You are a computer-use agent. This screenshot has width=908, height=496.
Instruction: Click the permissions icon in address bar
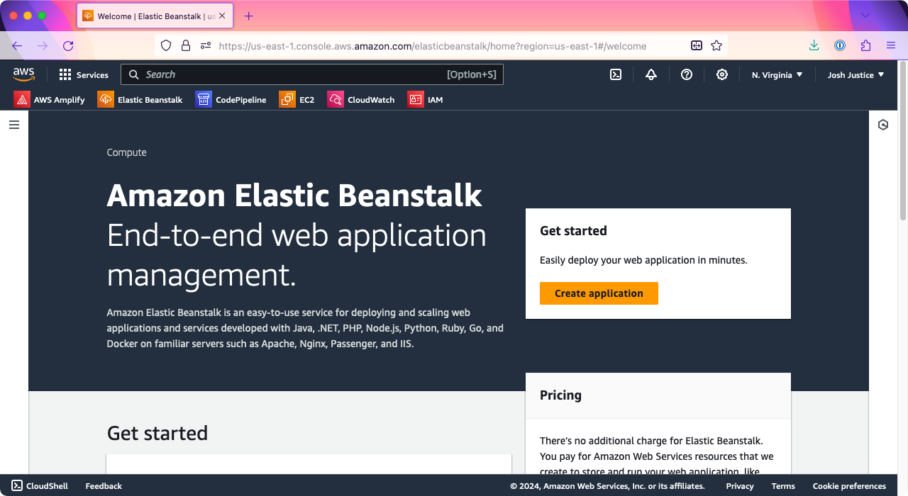(x=206, y=46)
